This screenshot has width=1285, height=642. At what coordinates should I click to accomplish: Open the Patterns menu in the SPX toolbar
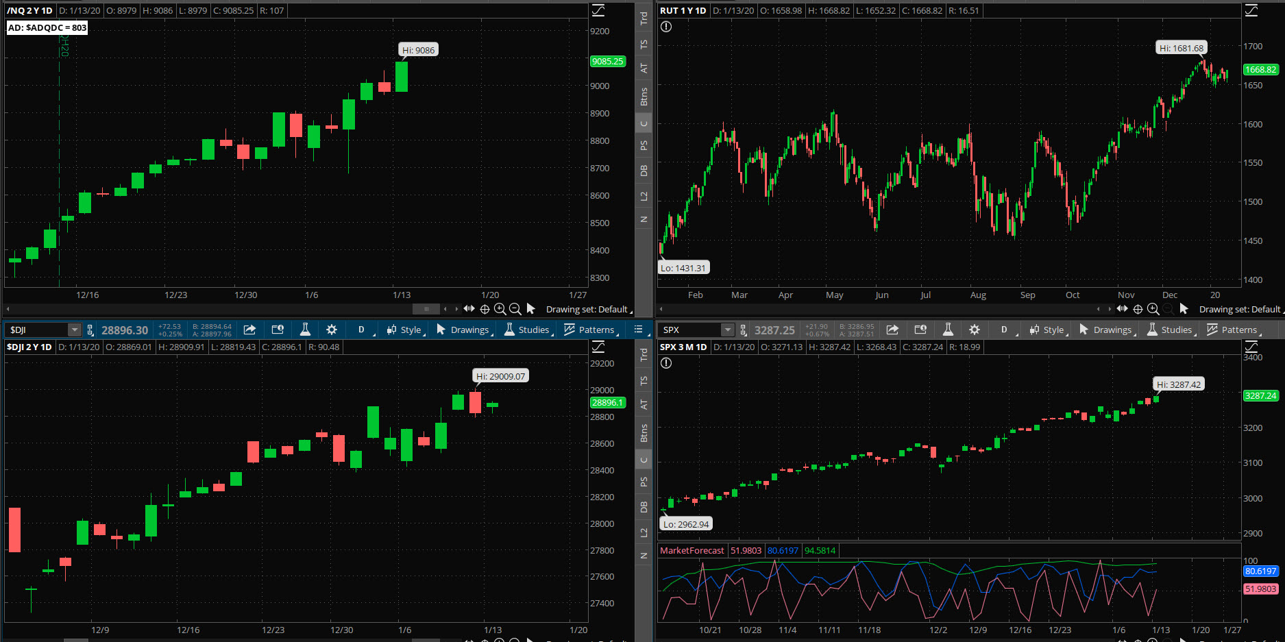pos(1233,330)
